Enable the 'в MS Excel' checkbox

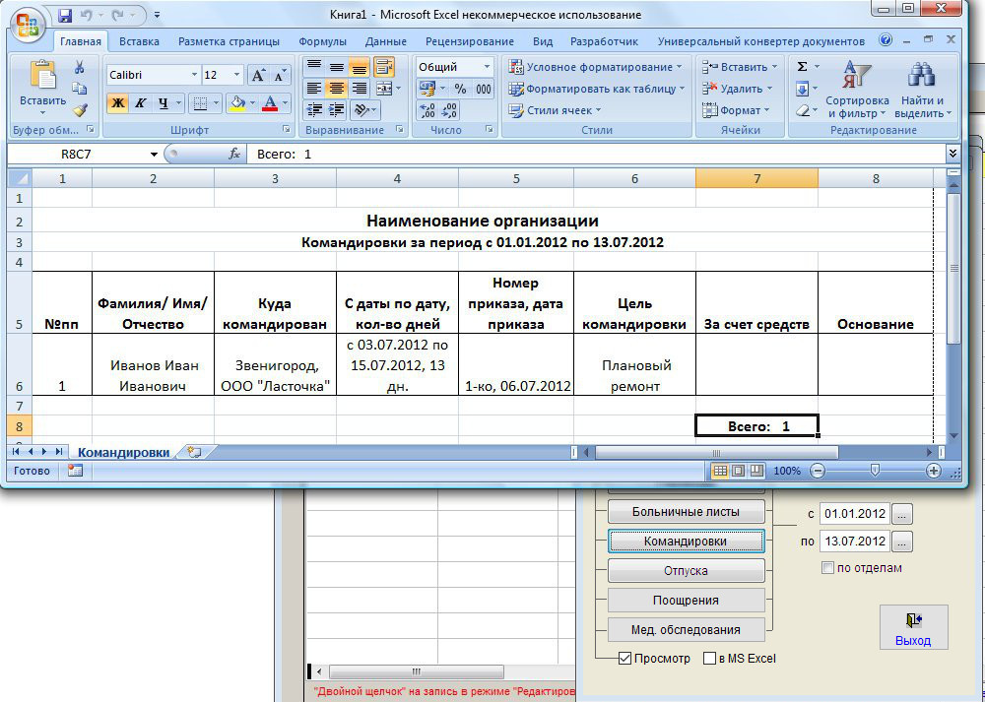point(710,659)
